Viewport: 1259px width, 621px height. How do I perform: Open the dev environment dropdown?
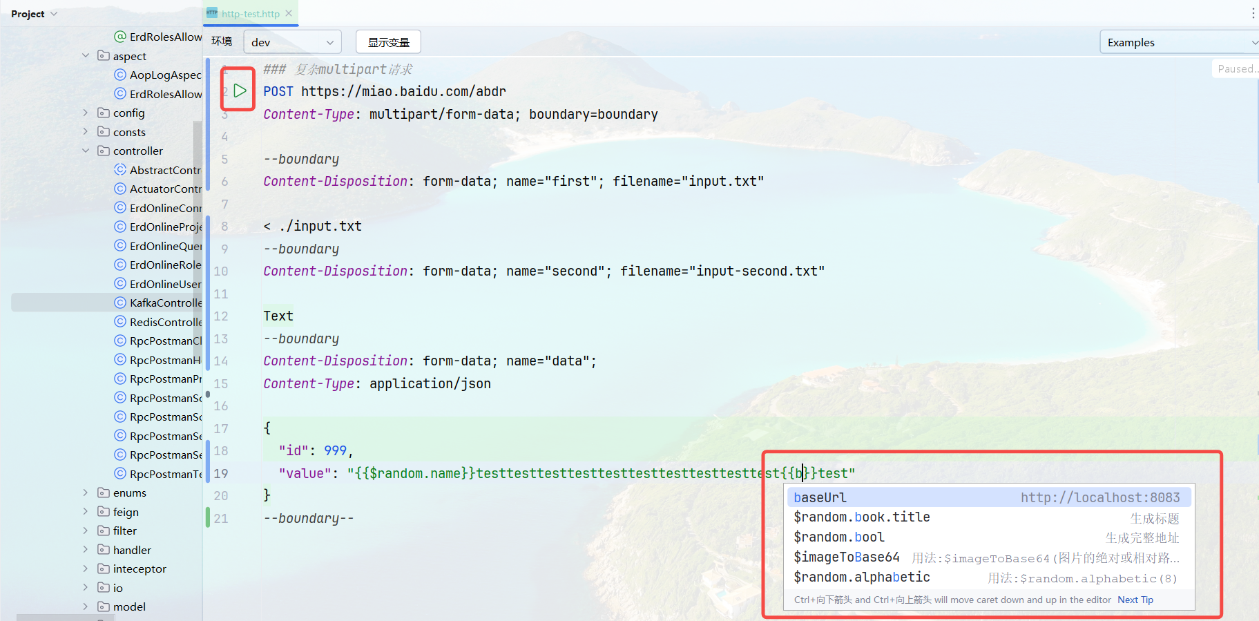pos(292,42)
